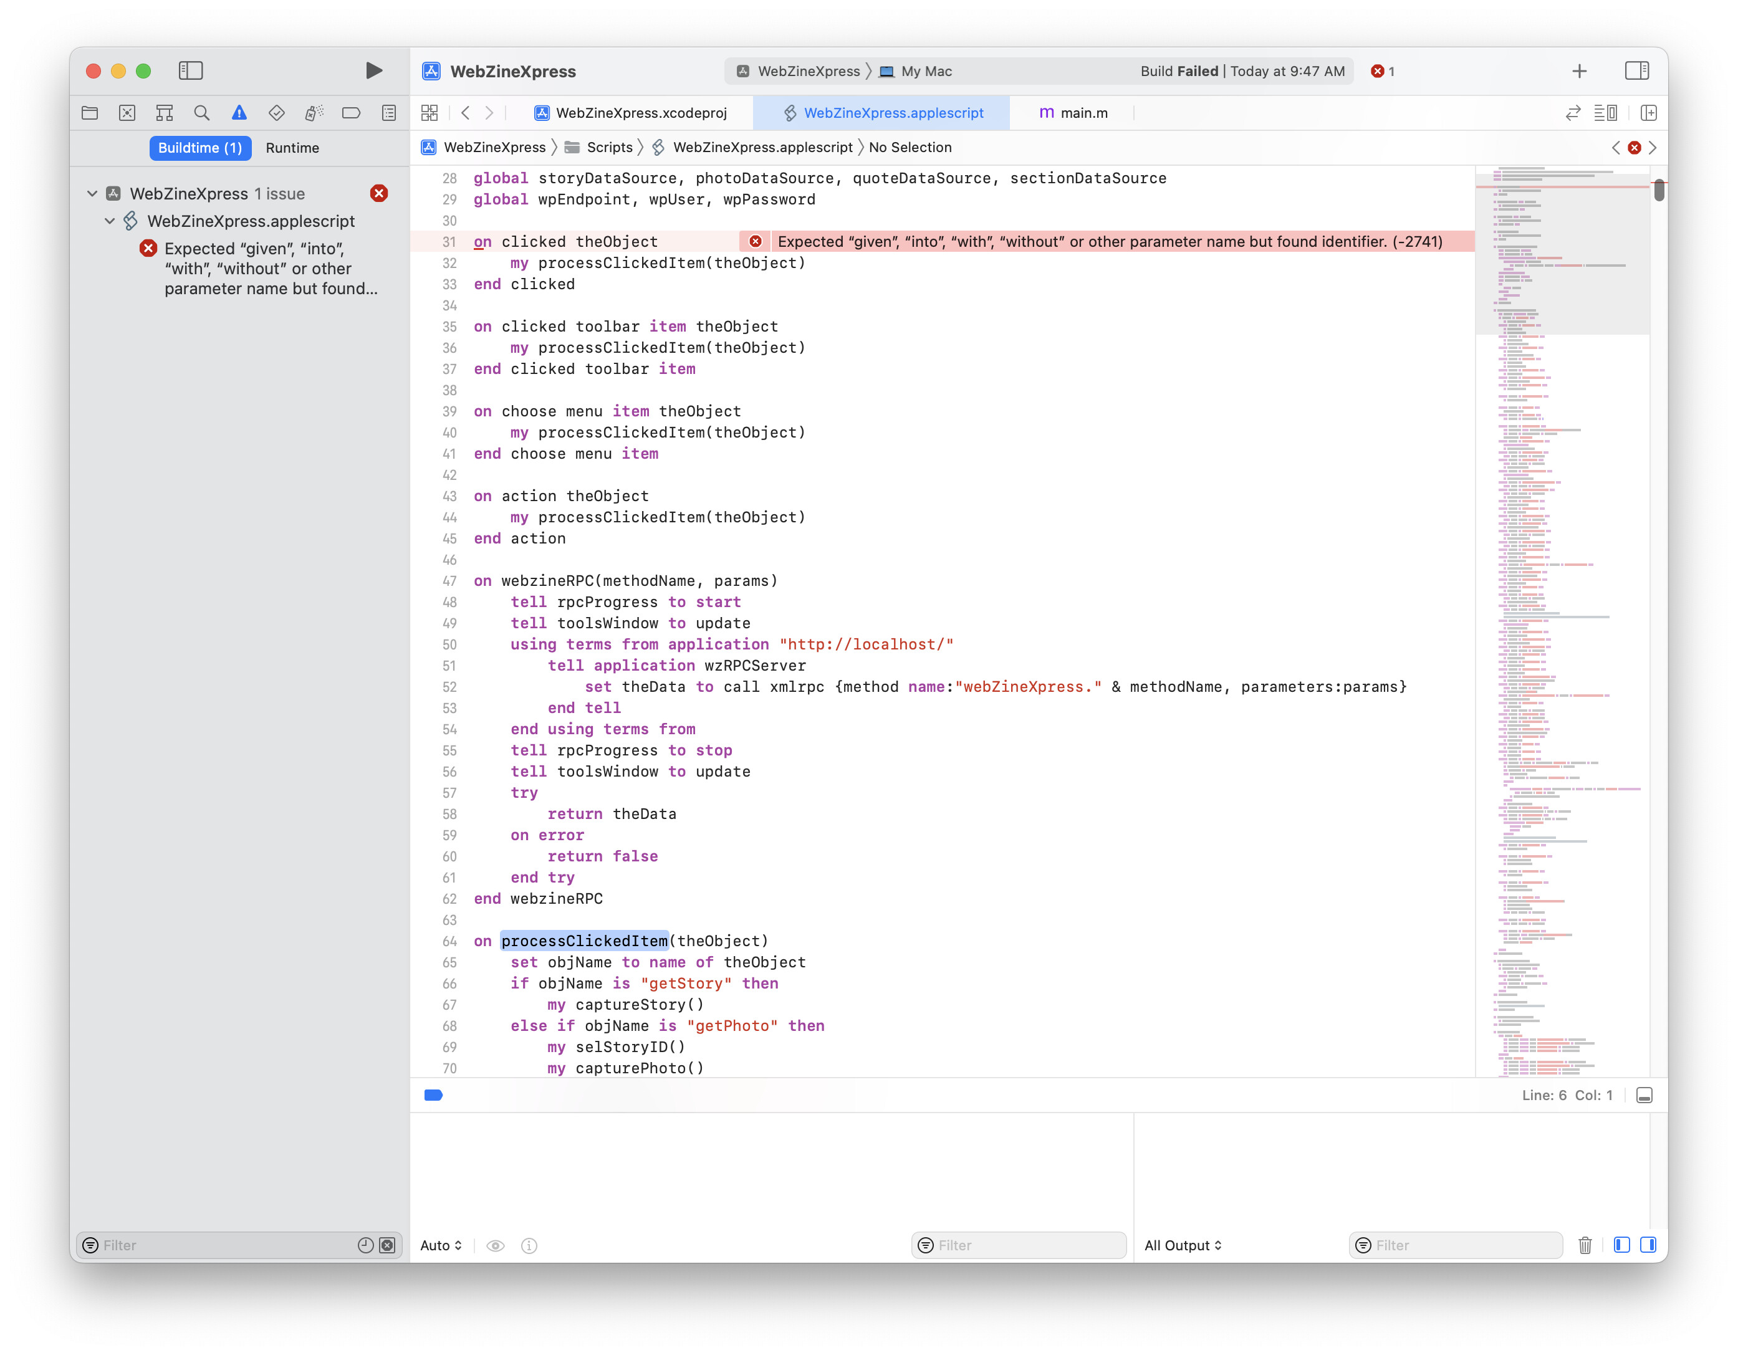Click Build Failed status text
The height and width of the screenshot is (1355, 1738).
[1179, 71]
